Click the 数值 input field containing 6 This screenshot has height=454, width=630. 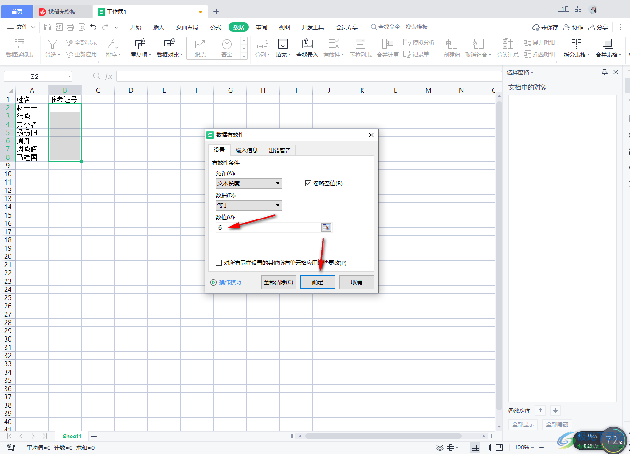pyautogui.click(x=268, y=228)
